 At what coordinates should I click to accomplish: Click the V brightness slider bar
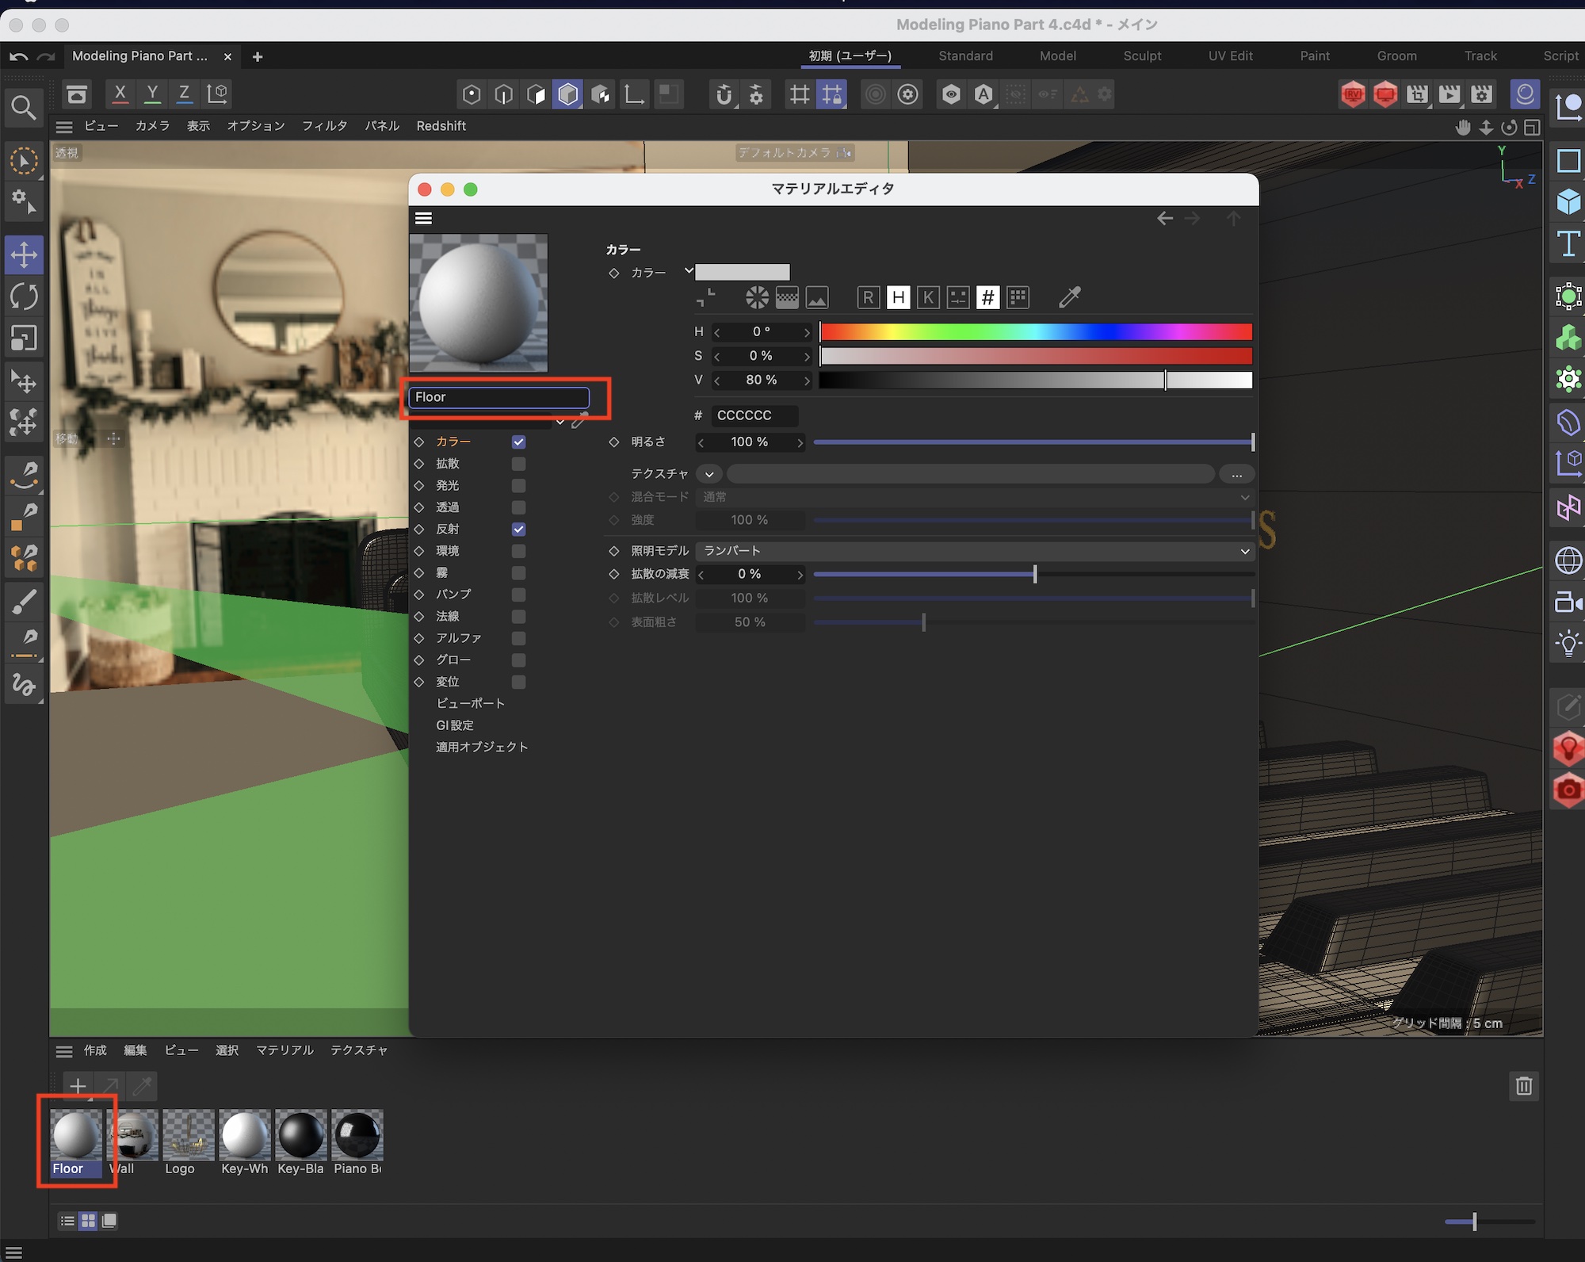point(1035,381)
